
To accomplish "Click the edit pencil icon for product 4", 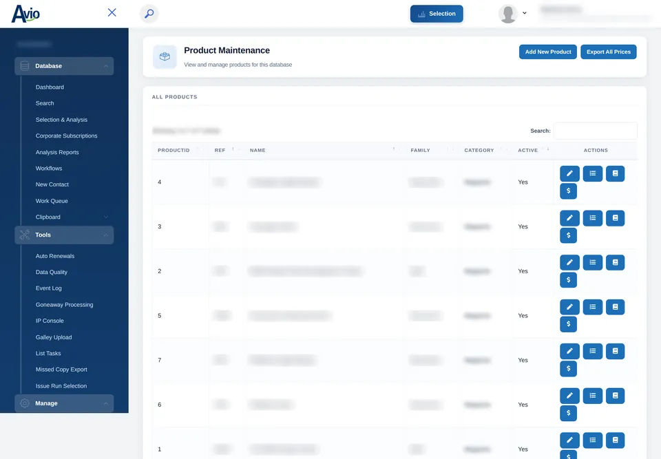I will tap(569, 173).
